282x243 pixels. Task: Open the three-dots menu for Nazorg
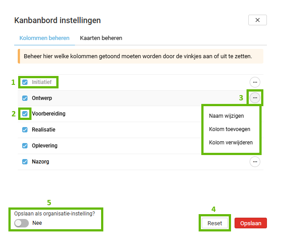click(255, 162)
